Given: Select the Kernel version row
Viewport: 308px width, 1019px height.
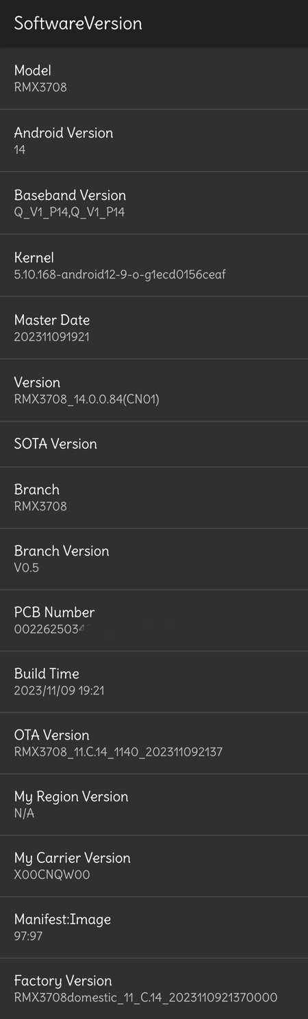Looking at the screenshot, I should 154,265.
